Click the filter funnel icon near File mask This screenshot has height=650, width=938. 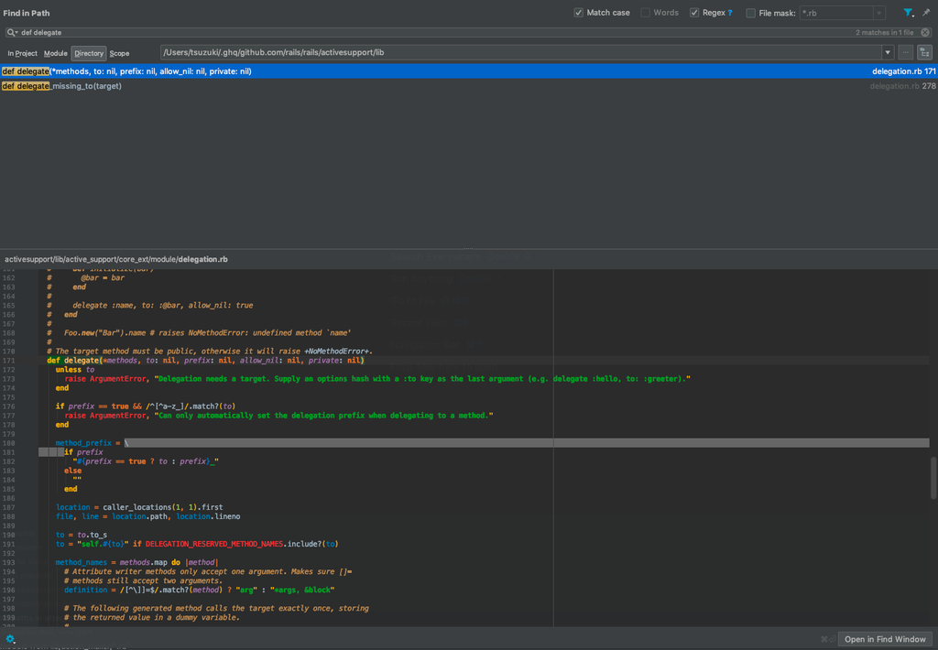[906, 12]
